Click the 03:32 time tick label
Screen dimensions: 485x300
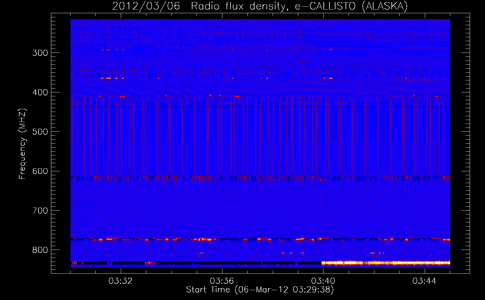(121, 281)
